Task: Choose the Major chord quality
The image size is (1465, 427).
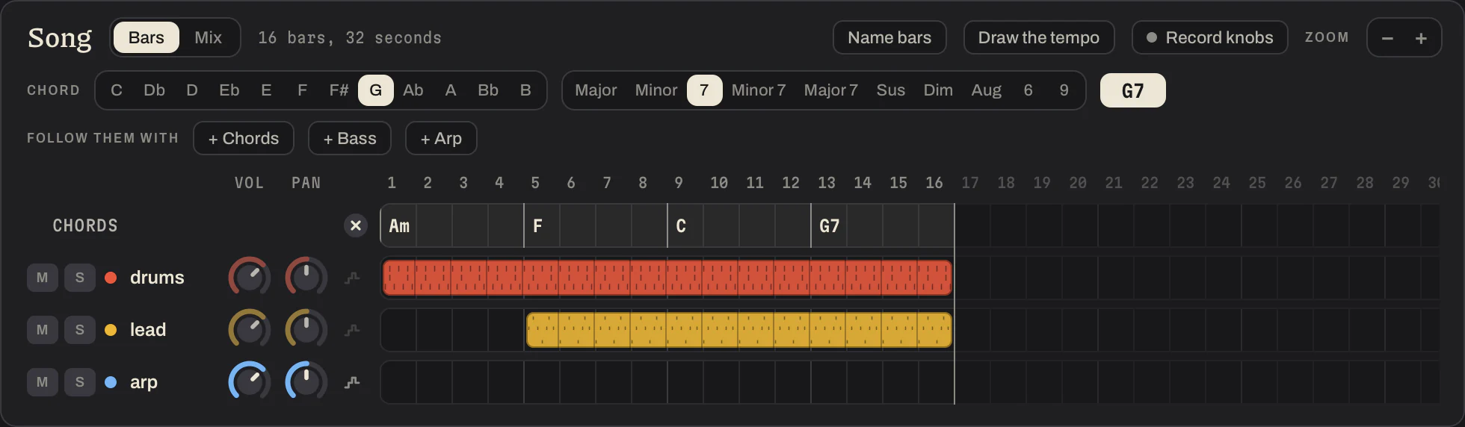Action: coord(596,90)
